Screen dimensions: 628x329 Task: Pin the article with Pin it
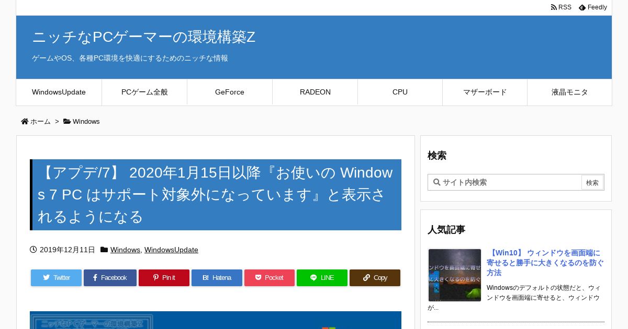[x=164, y=278]
